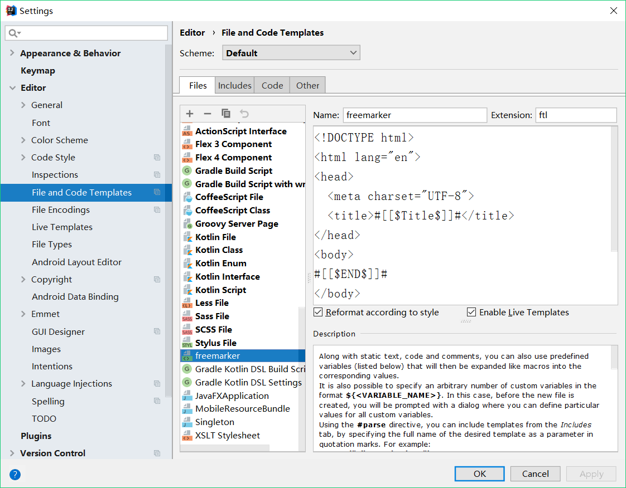Click the settings search box

click(86, 33)
